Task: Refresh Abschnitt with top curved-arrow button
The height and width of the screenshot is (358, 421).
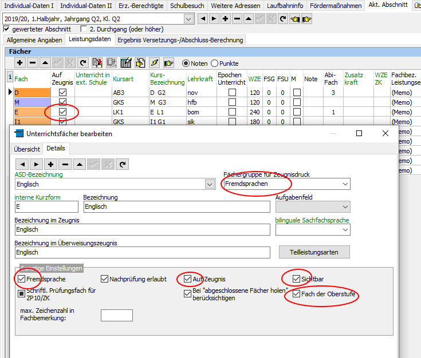Action: (x=283, y=19)
